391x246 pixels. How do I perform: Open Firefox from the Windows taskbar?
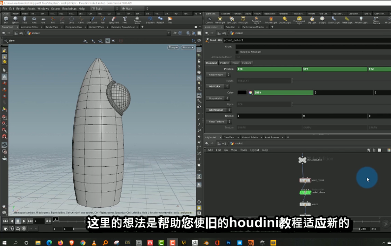tap(60, 243)
